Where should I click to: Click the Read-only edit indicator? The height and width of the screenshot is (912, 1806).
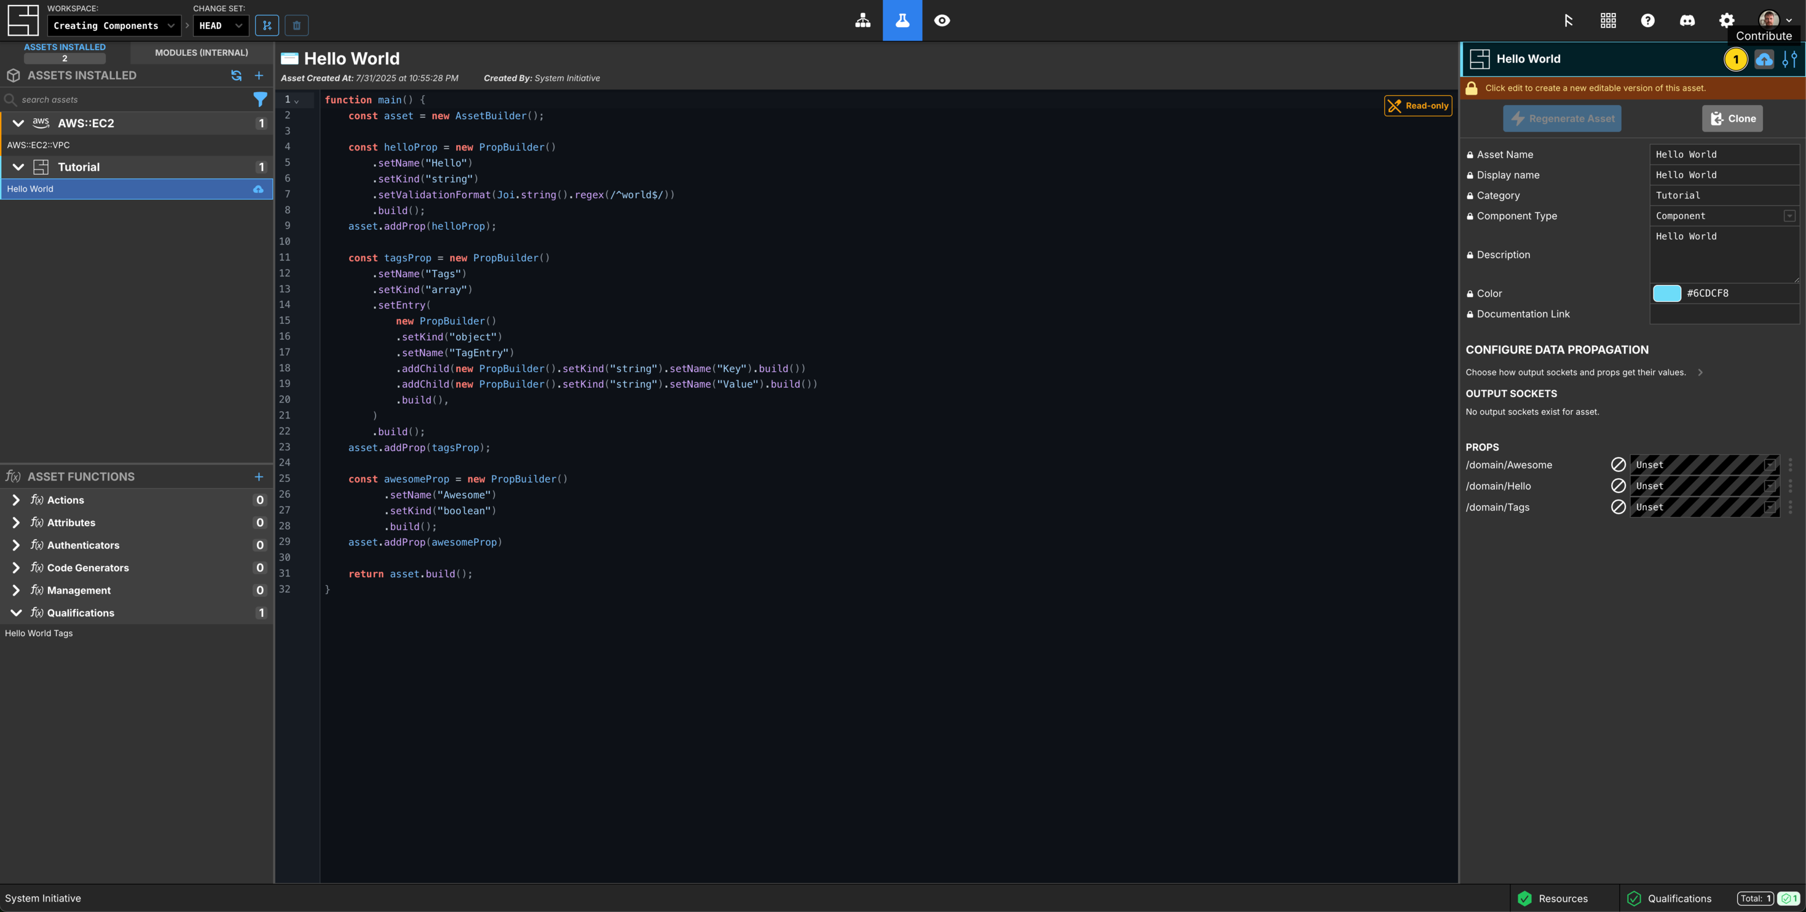click(x=1418, y=106)
